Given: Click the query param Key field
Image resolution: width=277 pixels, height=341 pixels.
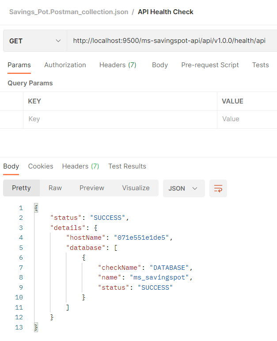Looking at the screenshot, I should pyautogui.click(x=120, y=119).
